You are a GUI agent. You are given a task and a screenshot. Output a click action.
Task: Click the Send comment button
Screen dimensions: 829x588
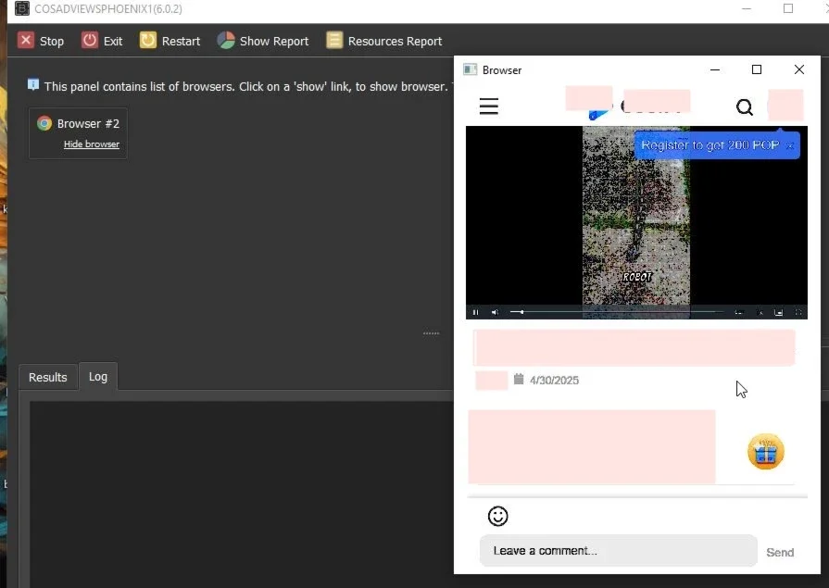(780, 552)
